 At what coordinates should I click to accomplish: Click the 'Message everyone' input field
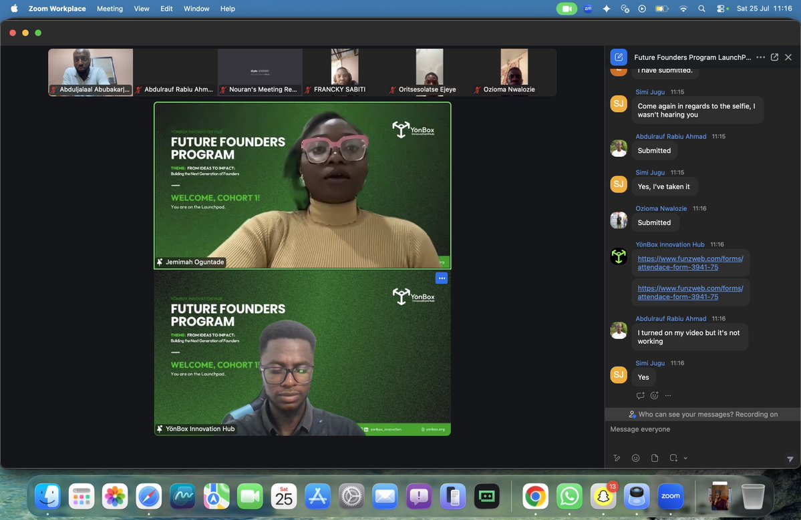coord(702,429)
